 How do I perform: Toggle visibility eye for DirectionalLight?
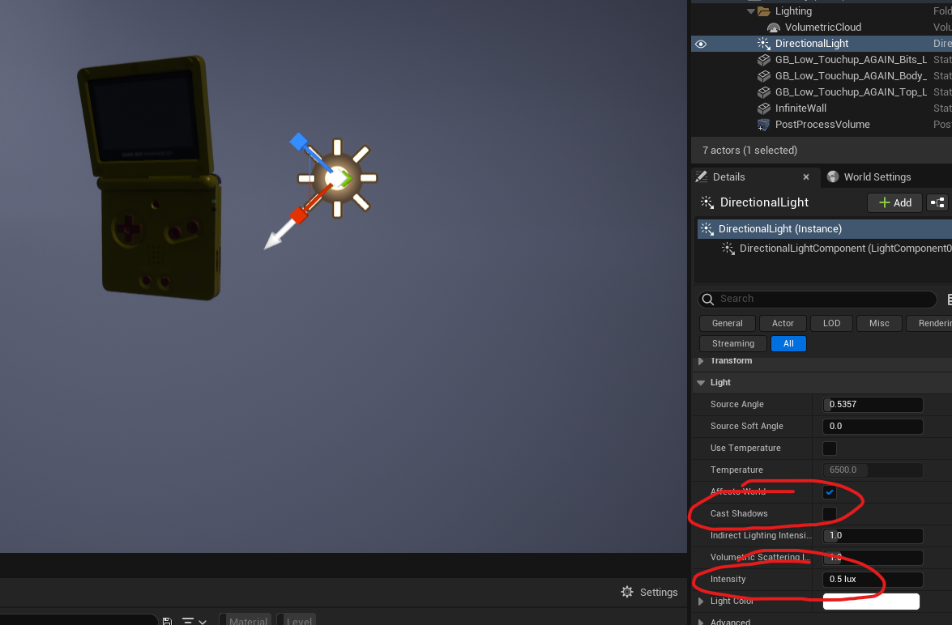point(701,44)
